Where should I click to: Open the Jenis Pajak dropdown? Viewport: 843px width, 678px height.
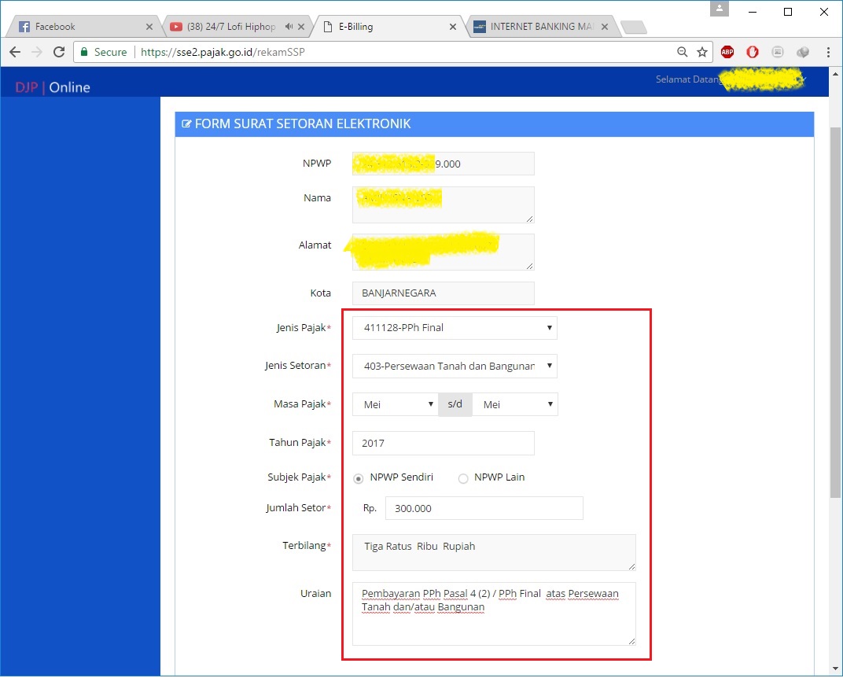click(x=455, y=328)
